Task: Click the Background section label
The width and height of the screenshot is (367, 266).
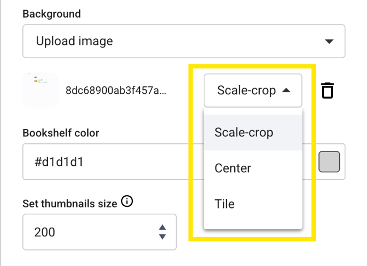Action: point(52,14)
